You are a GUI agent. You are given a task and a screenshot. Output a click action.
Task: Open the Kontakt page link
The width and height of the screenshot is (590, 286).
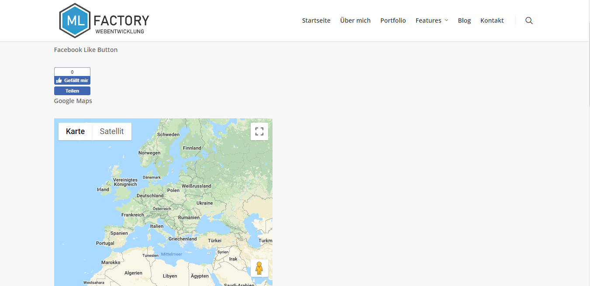(x=492, y=21)
